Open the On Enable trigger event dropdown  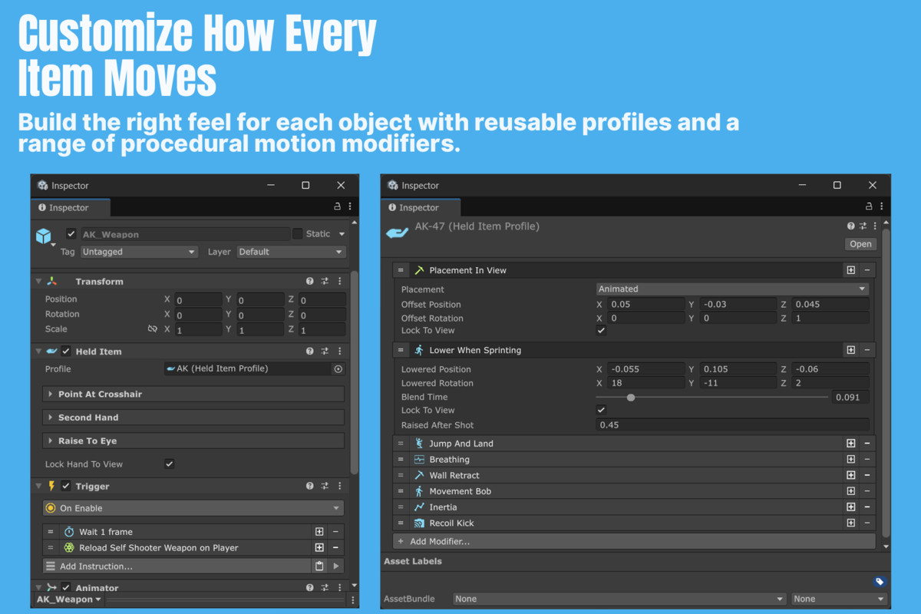click(x=193, y=508)
